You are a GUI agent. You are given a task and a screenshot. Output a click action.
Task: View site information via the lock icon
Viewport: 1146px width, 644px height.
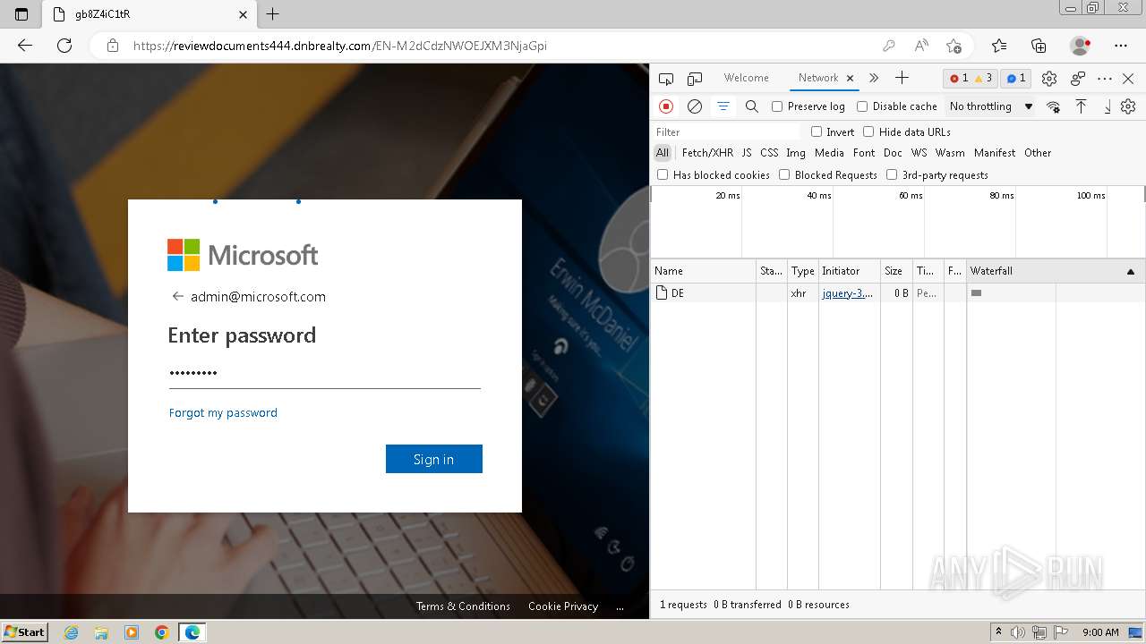(x=112, y=46)
